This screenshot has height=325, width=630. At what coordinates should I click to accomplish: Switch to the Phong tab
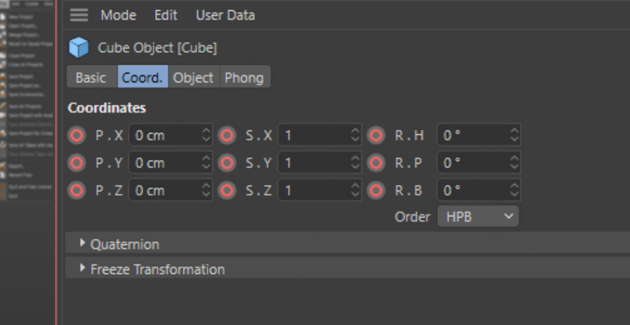point(243,77)
